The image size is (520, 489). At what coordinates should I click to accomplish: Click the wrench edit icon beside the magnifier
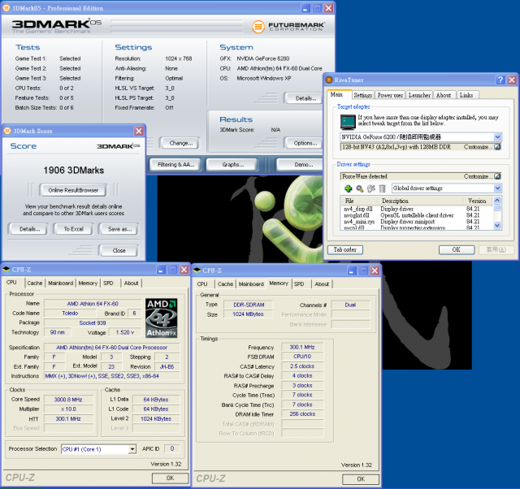(370, 188)
